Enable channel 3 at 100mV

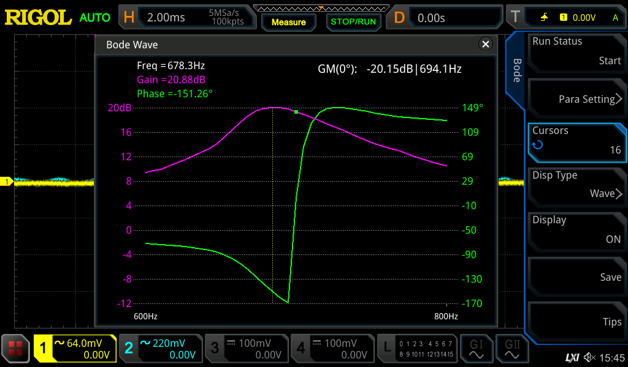coord(247,349)
